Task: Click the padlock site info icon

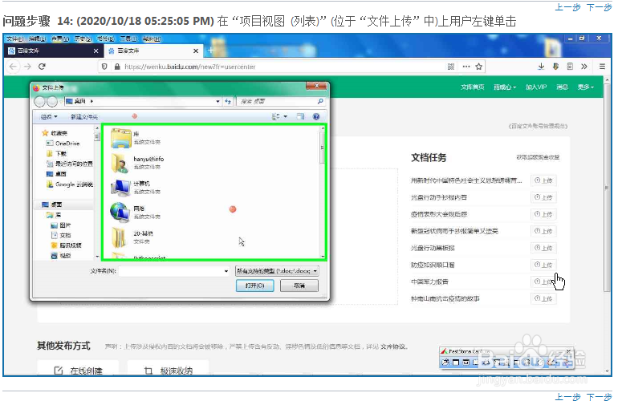Action: [117, 67]
